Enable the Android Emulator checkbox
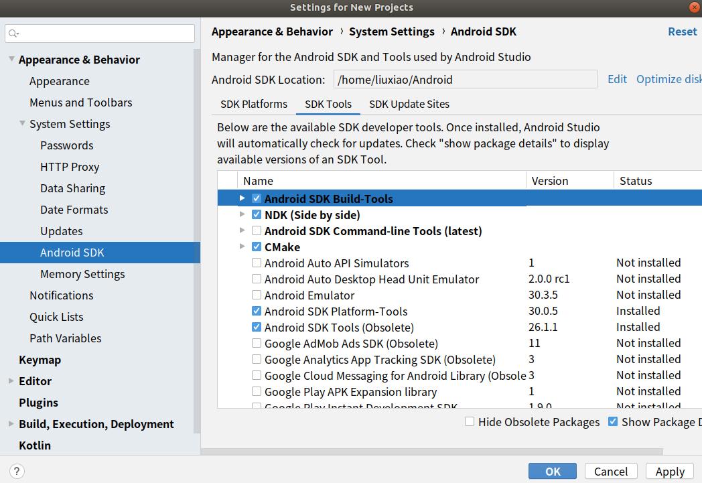702x483 pixels. pos(257,295)
